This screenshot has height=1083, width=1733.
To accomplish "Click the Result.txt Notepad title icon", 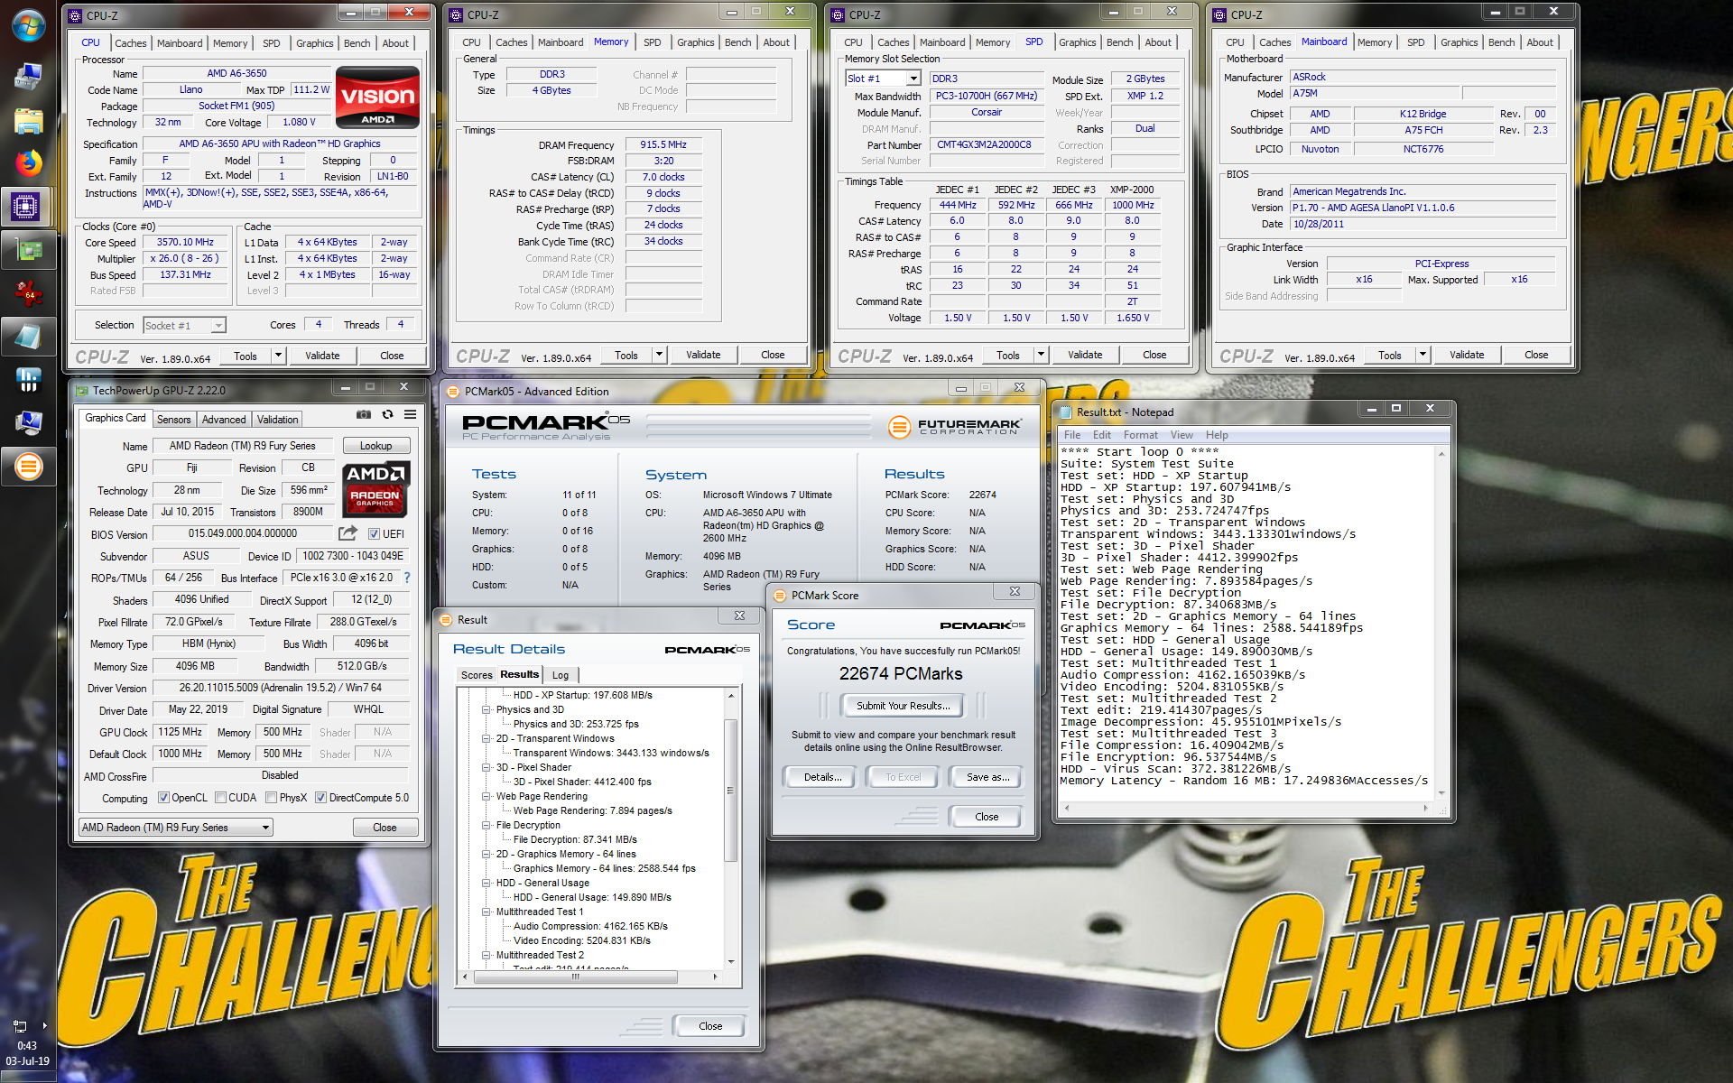I will coord(1066,412).
